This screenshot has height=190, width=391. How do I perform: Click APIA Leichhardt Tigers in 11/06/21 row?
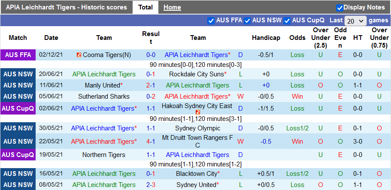pyautogui.click(x=197, y=85)
